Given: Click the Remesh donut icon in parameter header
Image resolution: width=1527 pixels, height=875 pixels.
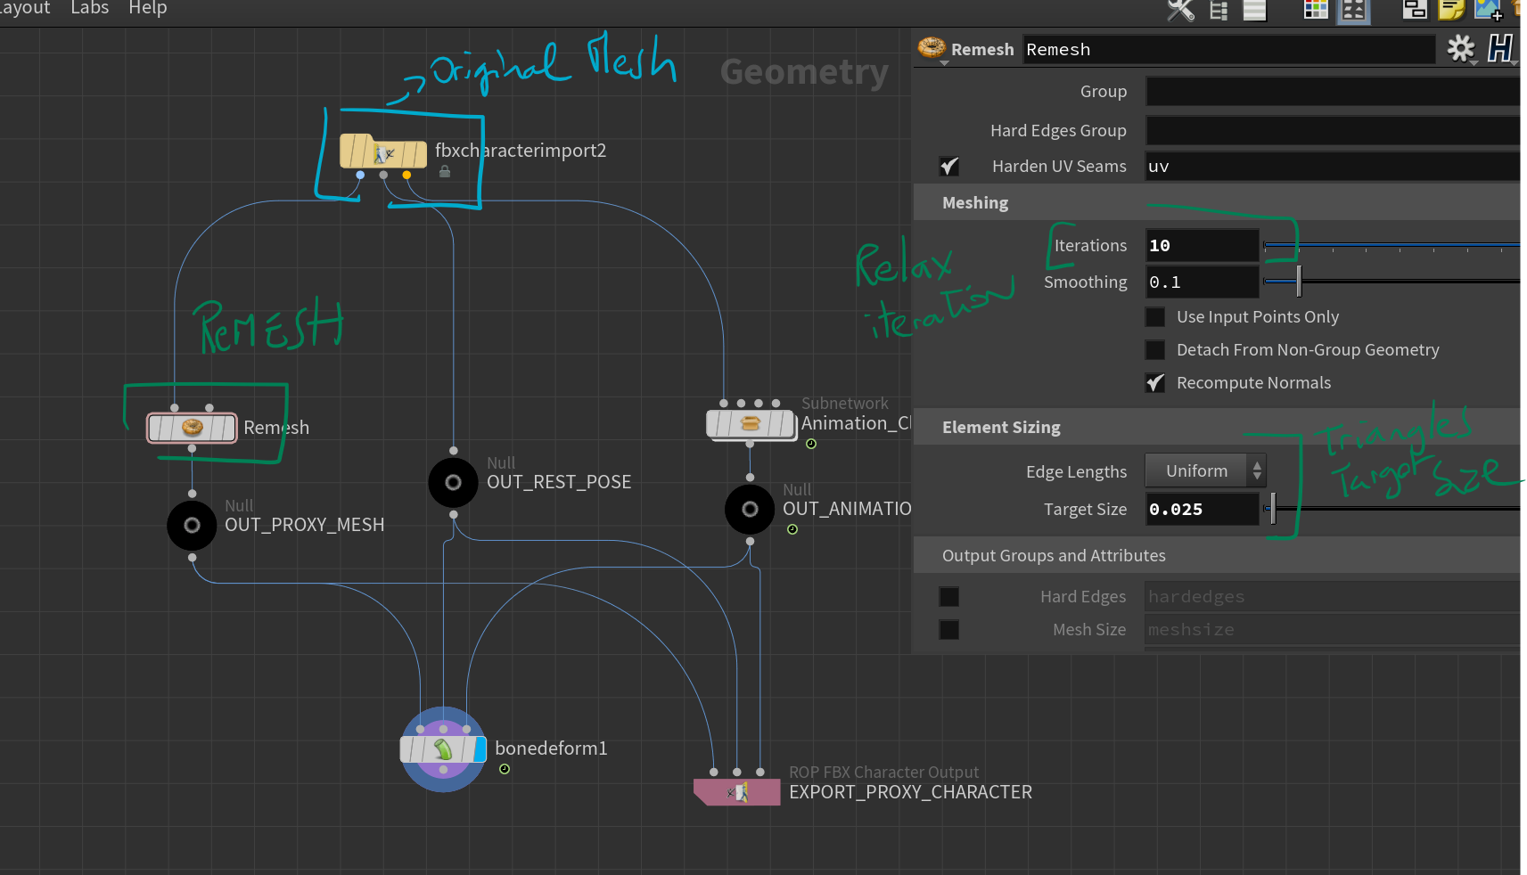Looking at the screenshot, I should coord(932,49).
